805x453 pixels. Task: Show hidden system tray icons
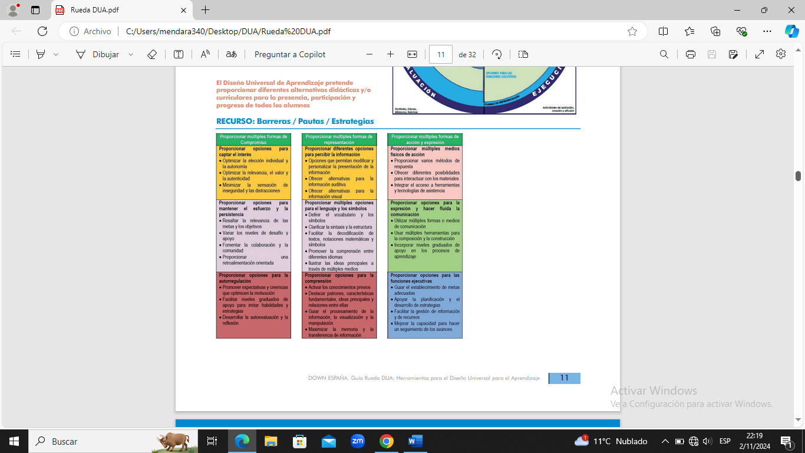(x=665, y=441)
